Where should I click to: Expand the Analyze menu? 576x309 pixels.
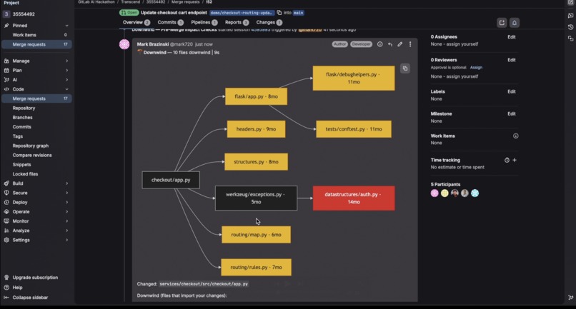pyautogui.click(x=36, y=231)
